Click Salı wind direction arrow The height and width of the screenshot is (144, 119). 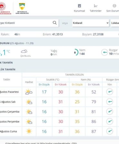click(x=110, y=102)
